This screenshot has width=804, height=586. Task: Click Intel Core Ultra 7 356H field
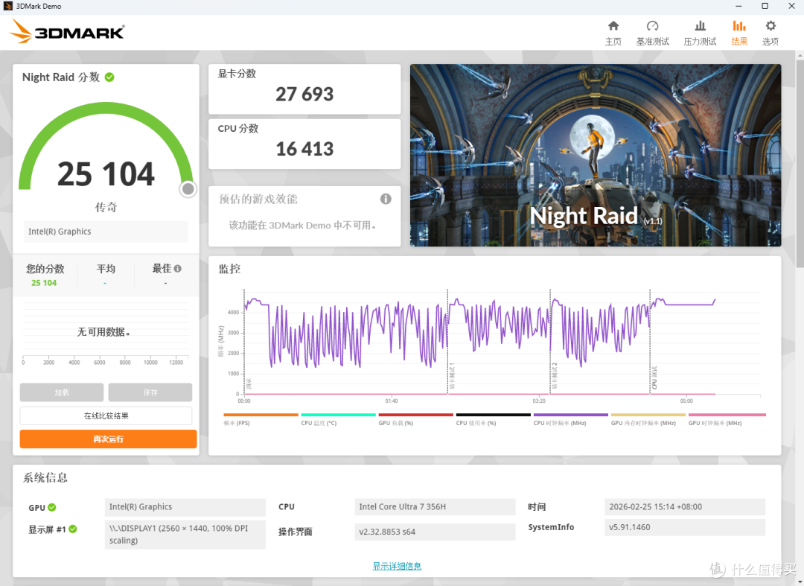(x=435, y=507)
